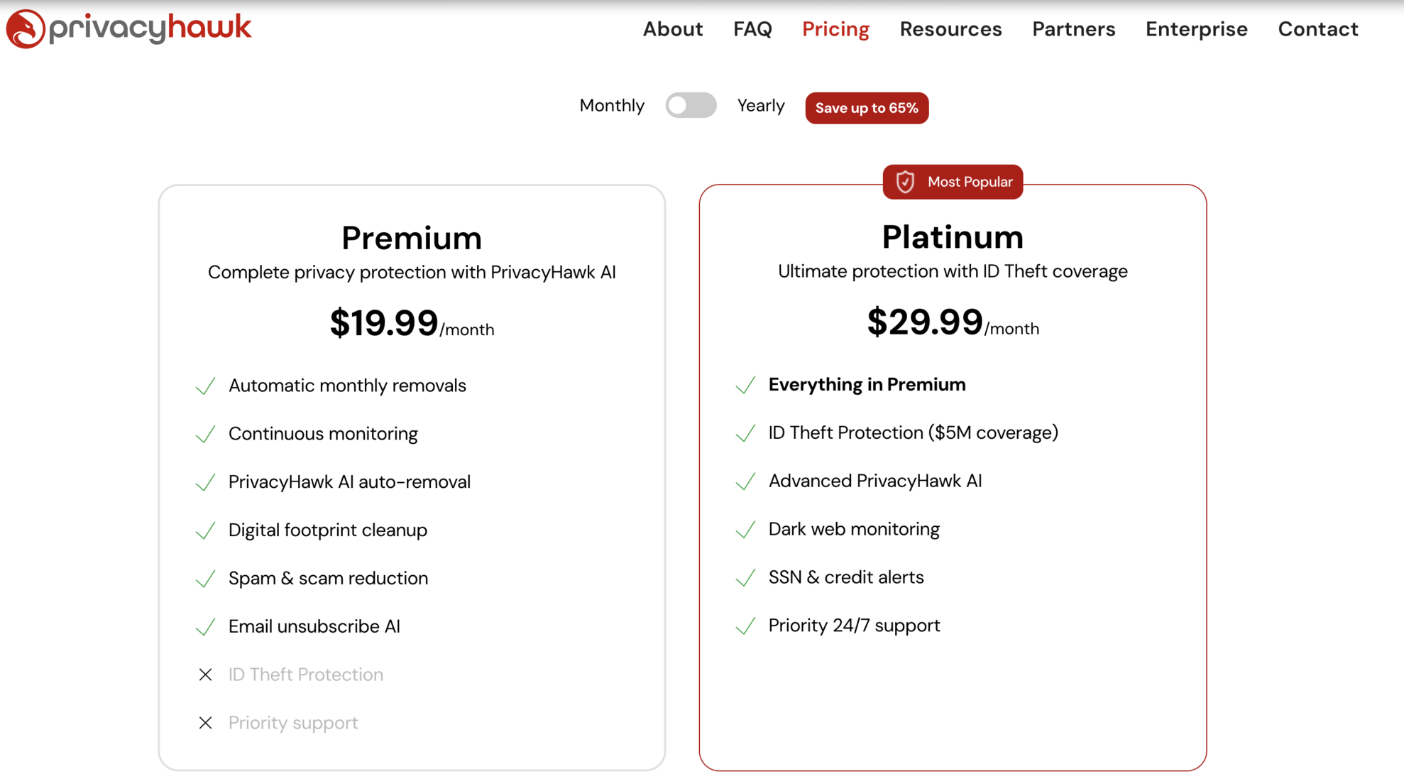The width and height of the screenshot is (1404, 774).
Task: Click checkmark beside Continuous monitoring
Action: click(x=205, y=435)
